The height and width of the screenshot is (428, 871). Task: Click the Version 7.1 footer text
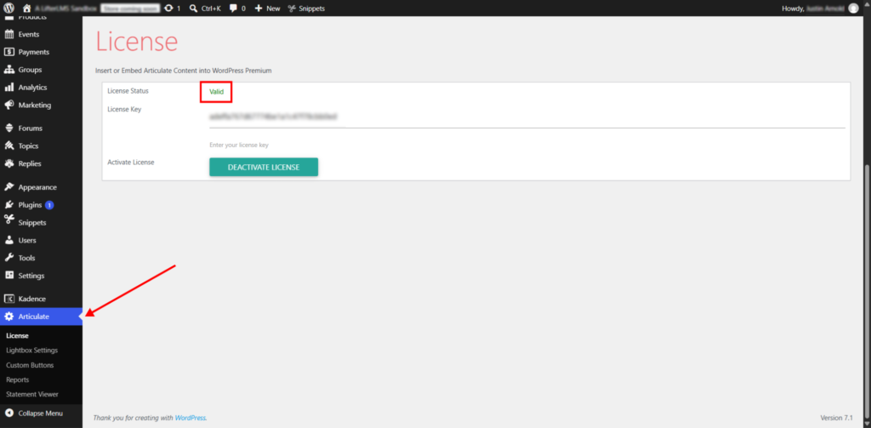[837, 418]
